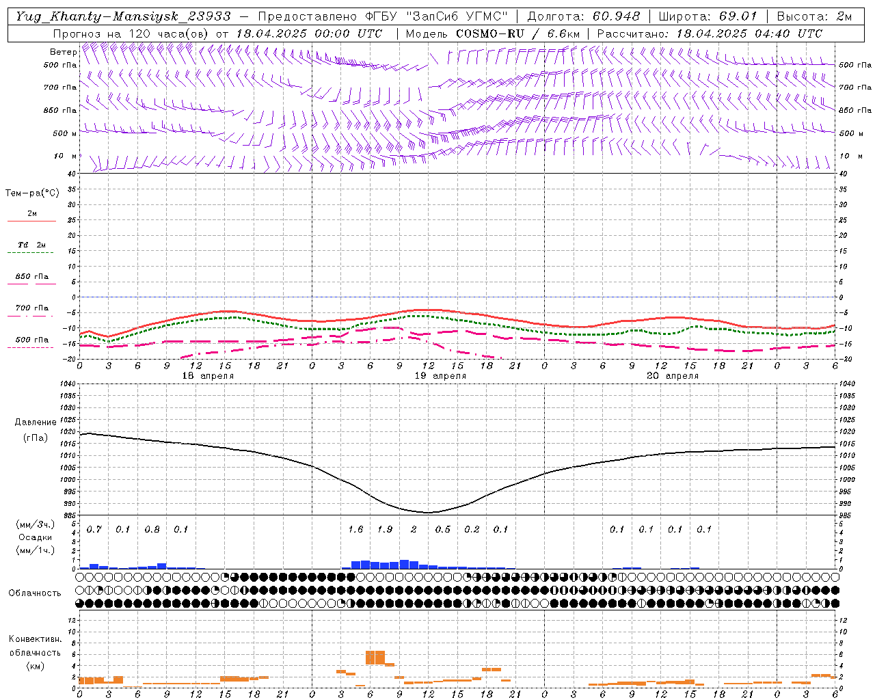
Task: Select the 700 гПа temperature legend entry
Action: [x=31, y=308]
